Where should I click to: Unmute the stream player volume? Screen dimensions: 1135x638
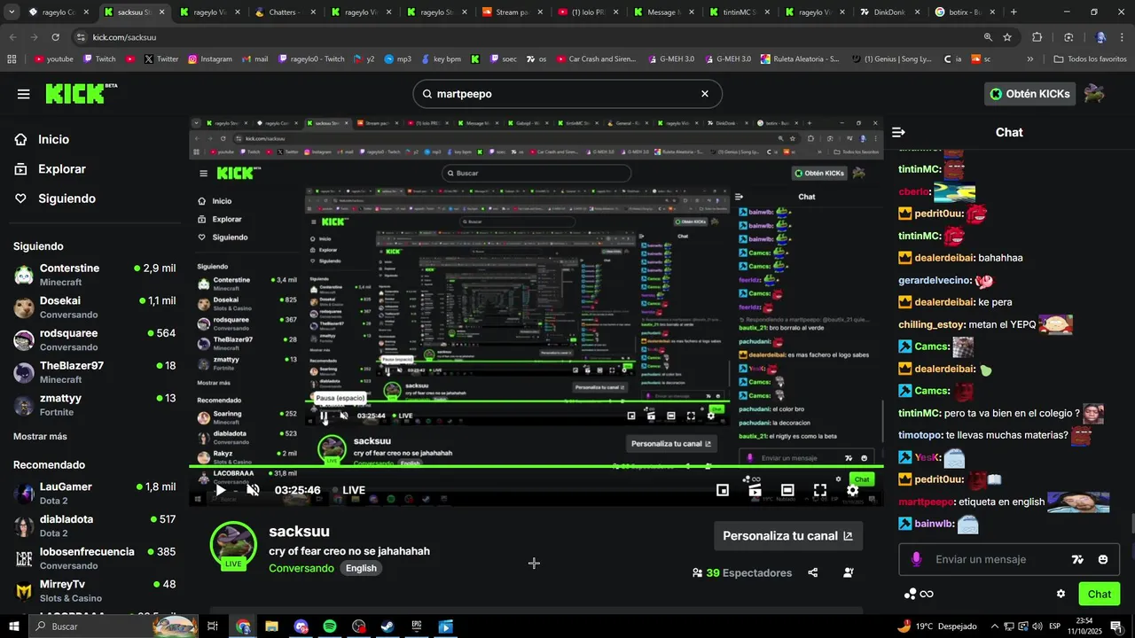(x=253, y=490)
